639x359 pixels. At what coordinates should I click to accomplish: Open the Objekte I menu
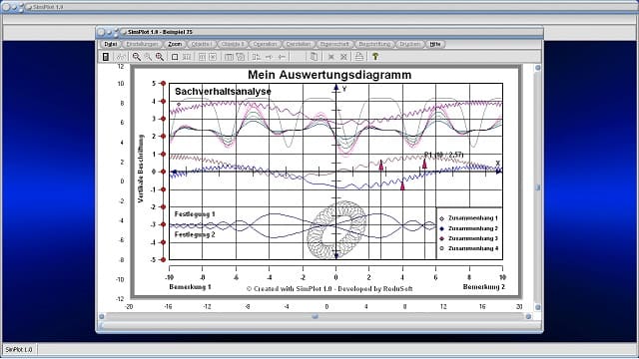(201, 44)
